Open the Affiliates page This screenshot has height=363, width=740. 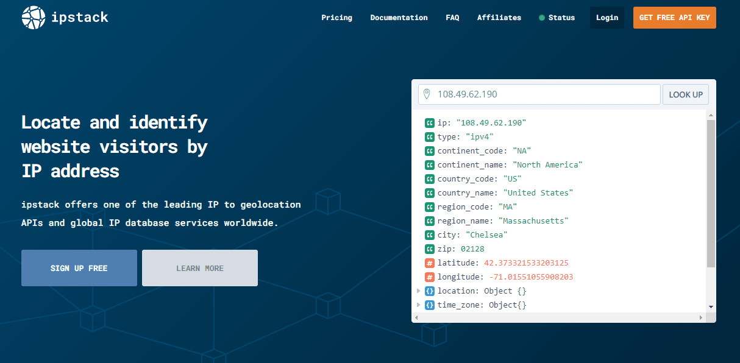click(499, 18)
